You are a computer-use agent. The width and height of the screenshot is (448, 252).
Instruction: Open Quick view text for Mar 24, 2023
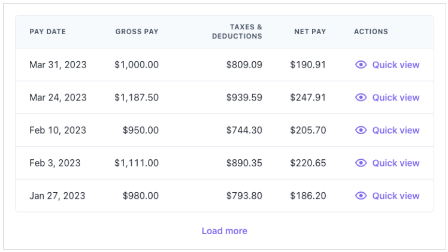(x=395, y=98)
